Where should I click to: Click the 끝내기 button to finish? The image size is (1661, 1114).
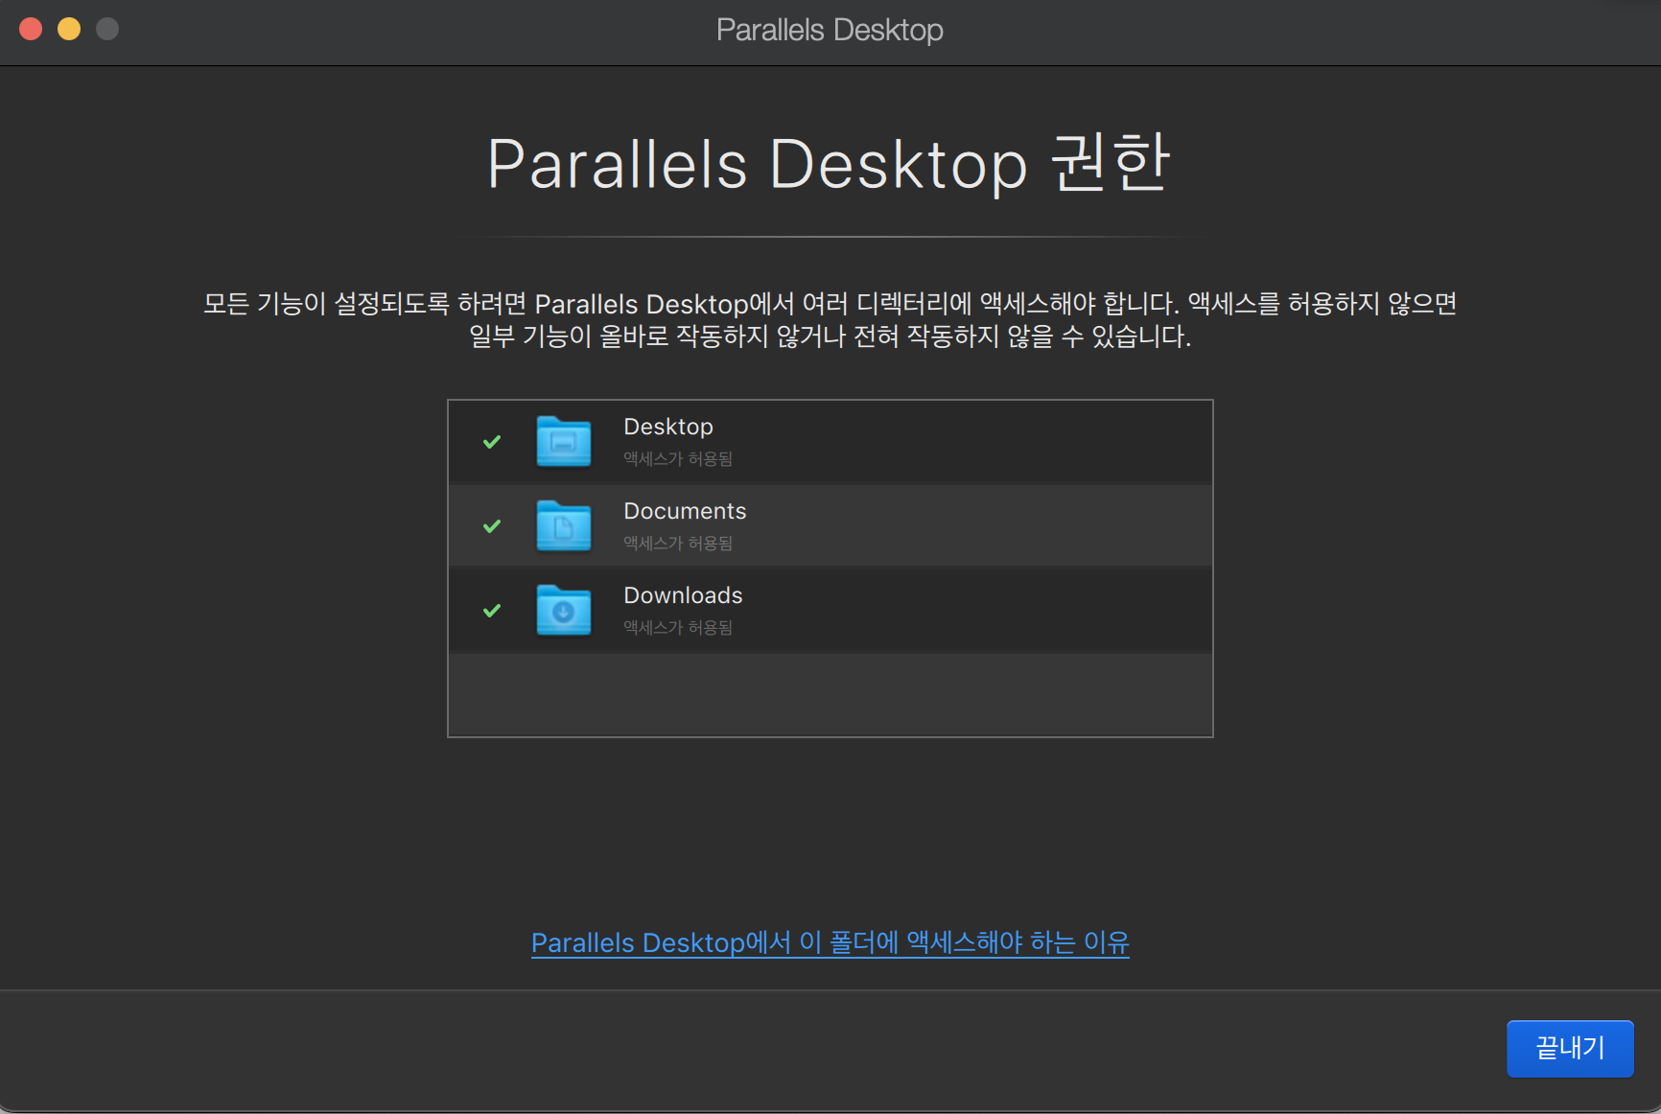coord(1570,1048)
